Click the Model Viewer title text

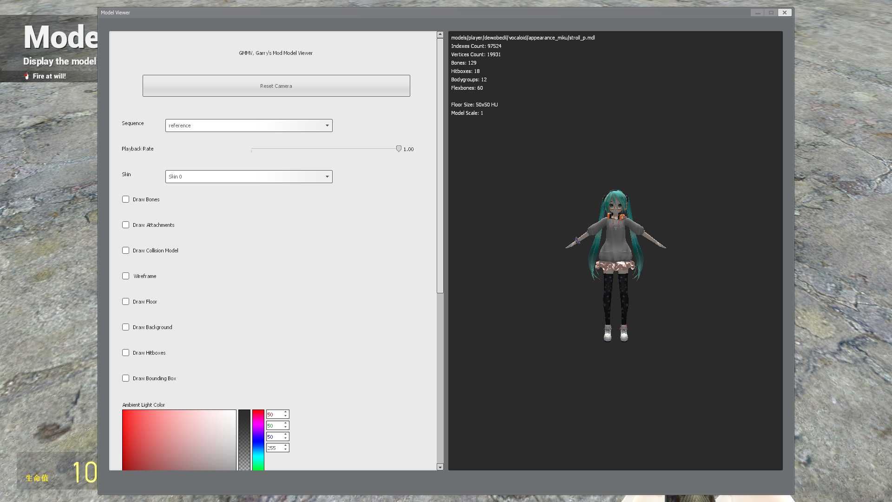[x=115, y=13]
